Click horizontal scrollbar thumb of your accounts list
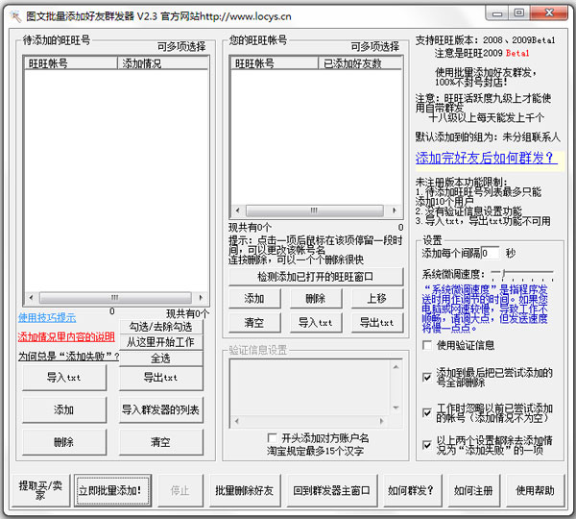The height and width of the screenshot is (519, 576). [x=315, y=210]
